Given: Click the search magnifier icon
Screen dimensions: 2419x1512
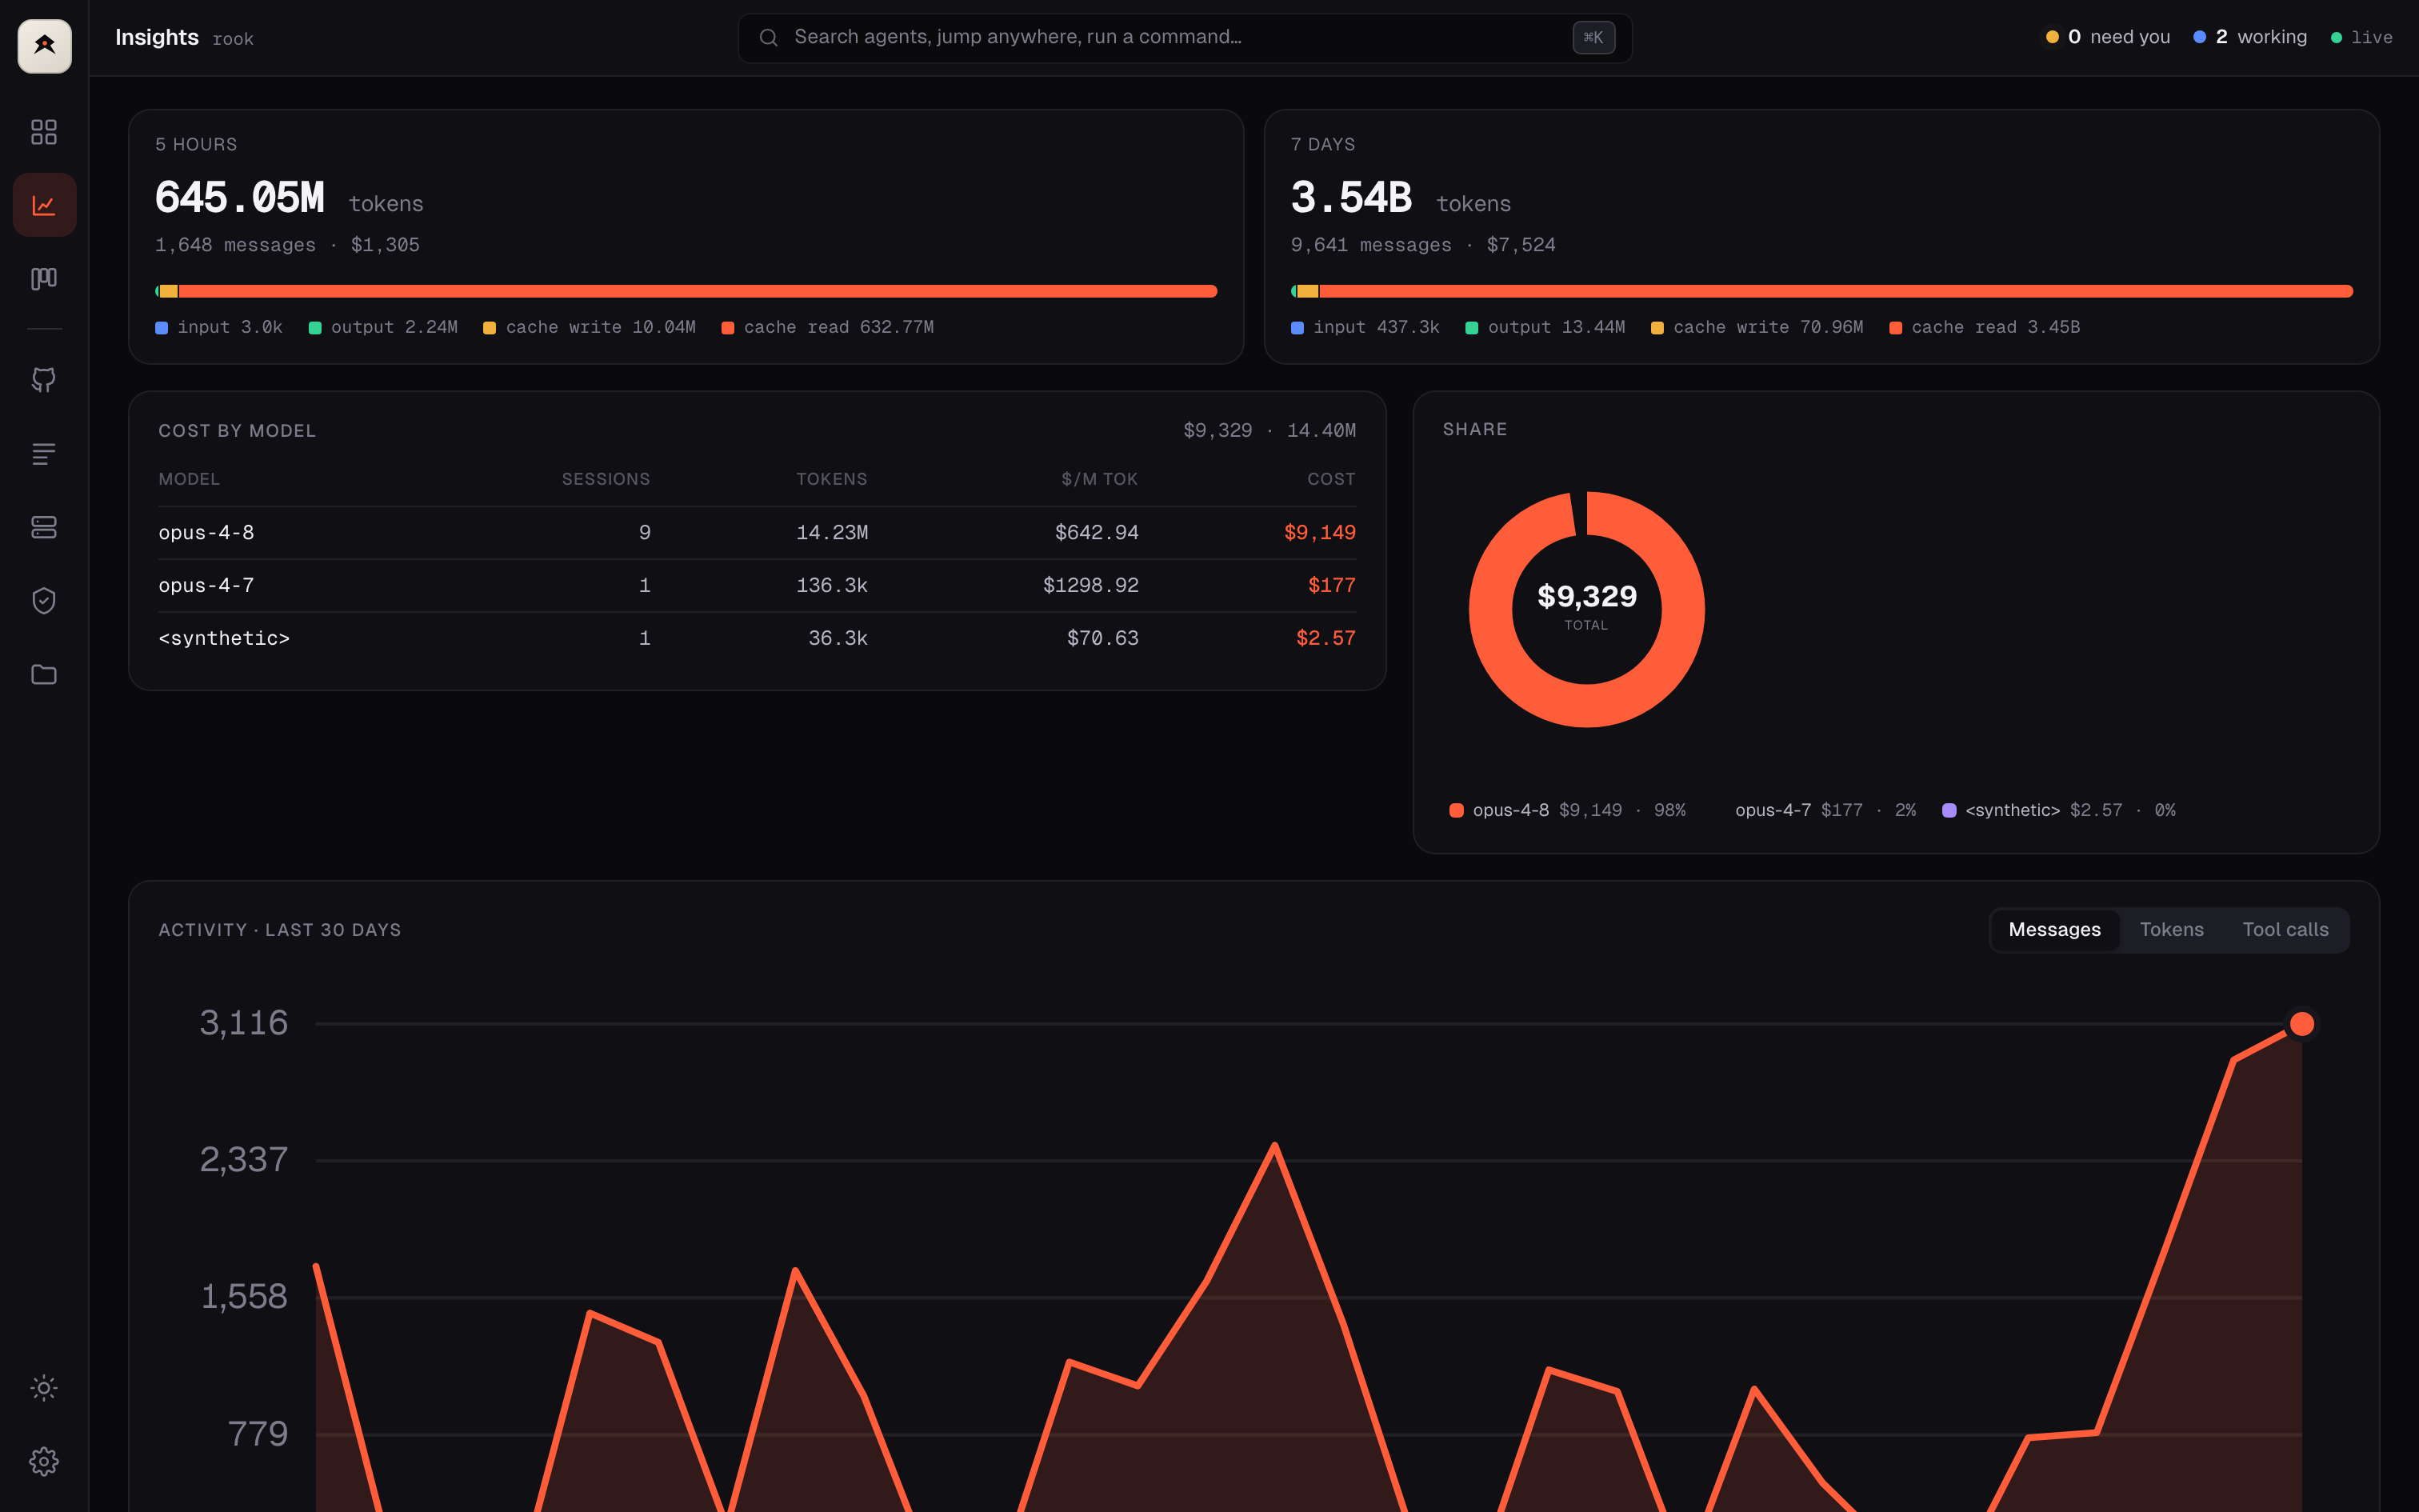Looking at the screenshot, I should [x=768, y=38].
